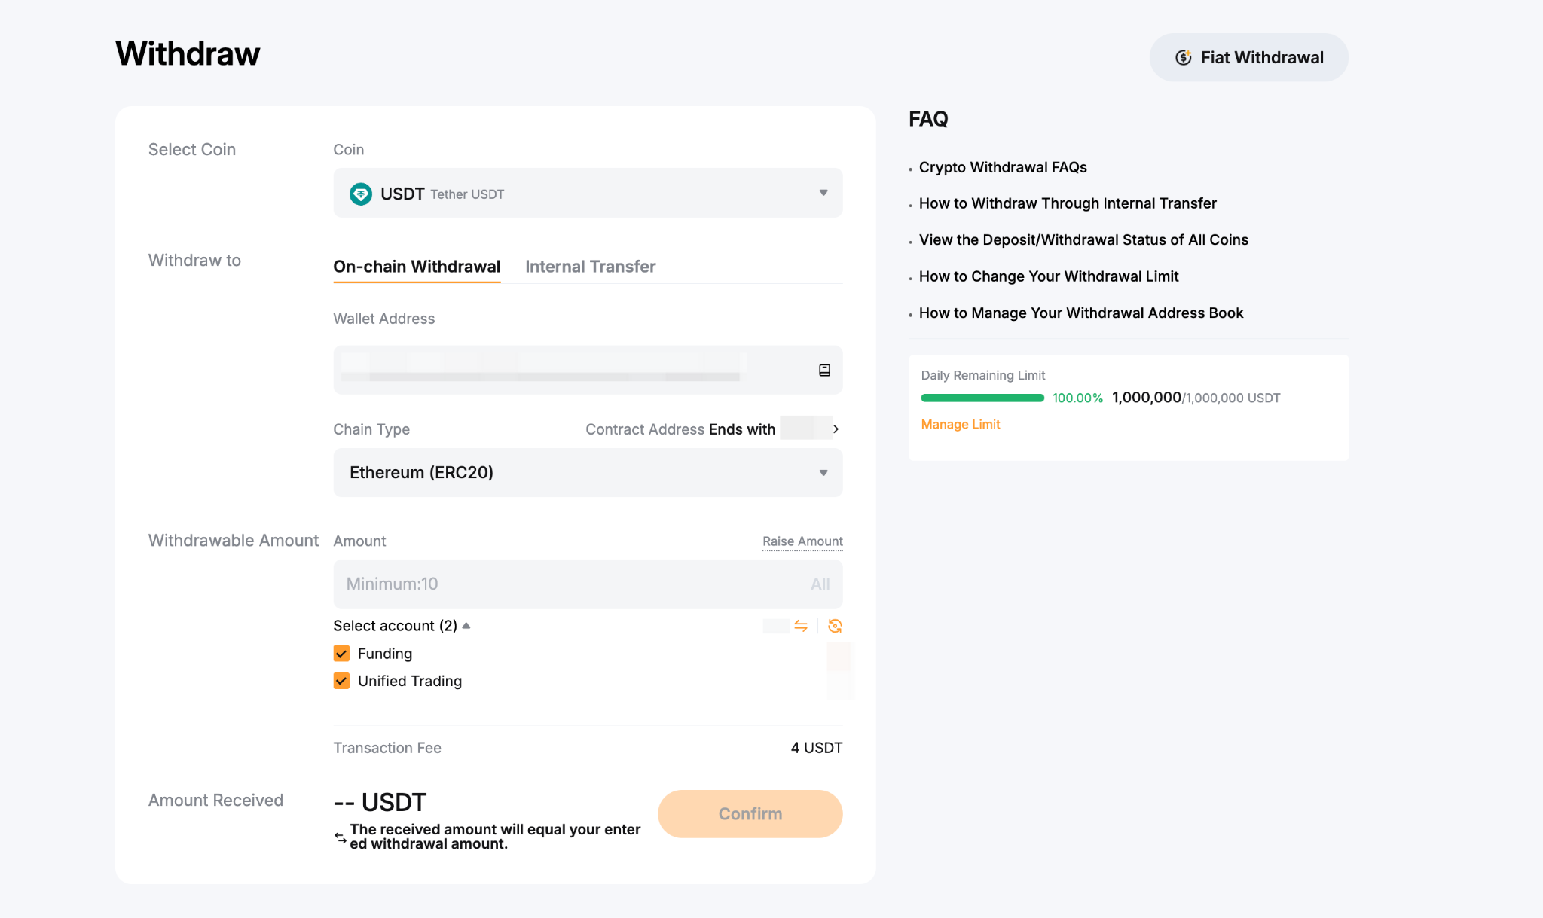Uncheck the Funding account checkbox
Viewport: 1543px width, 918px height.
pyautogui.click(x=341, y=653)
